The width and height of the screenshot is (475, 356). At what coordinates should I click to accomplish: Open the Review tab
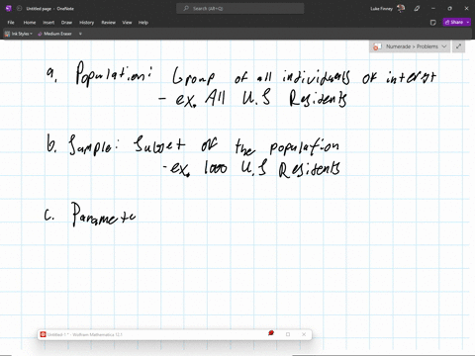click(109, 23)
